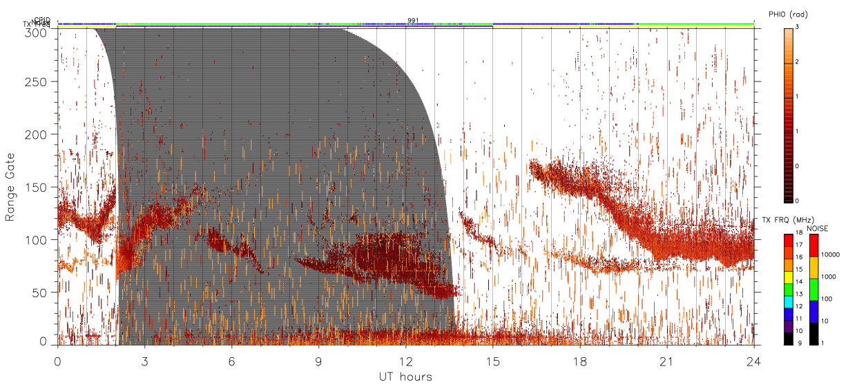Click the 'UT hours' x-axis title

pyautogui.click(x=405, y=377)
